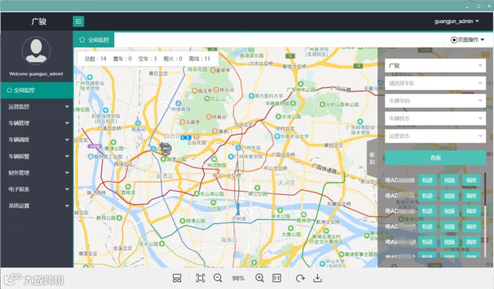Viewport: 494px width, 289px height.
Task: Expand the 电子报表 sidebar menu
Action: pos(37,189)
